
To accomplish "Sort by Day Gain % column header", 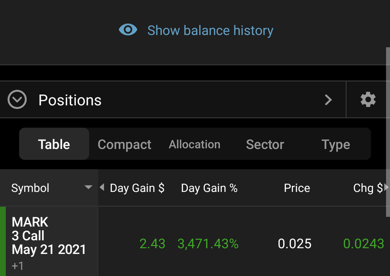I will click(209, 188).
